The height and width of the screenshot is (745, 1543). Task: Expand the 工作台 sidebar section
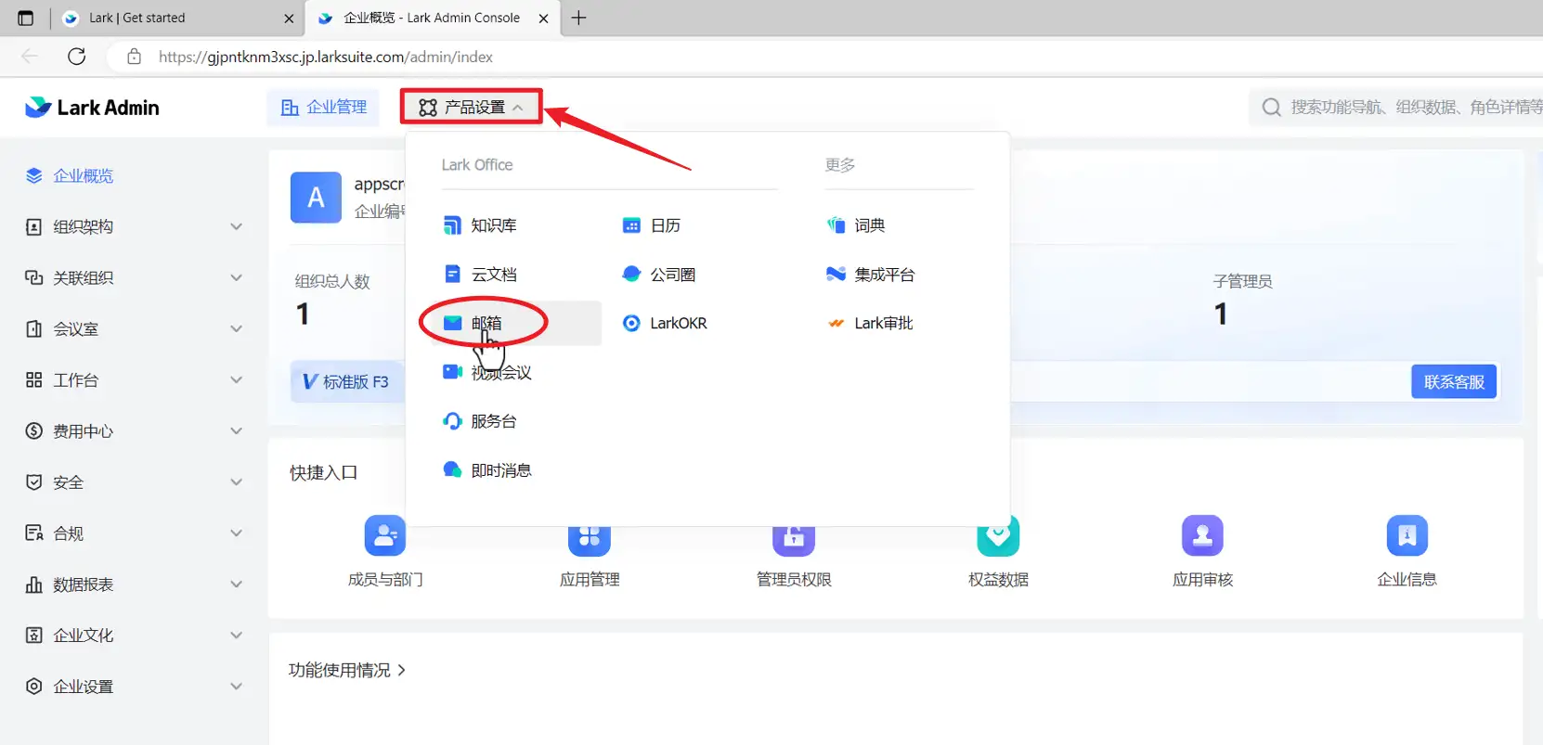point(237,379)
